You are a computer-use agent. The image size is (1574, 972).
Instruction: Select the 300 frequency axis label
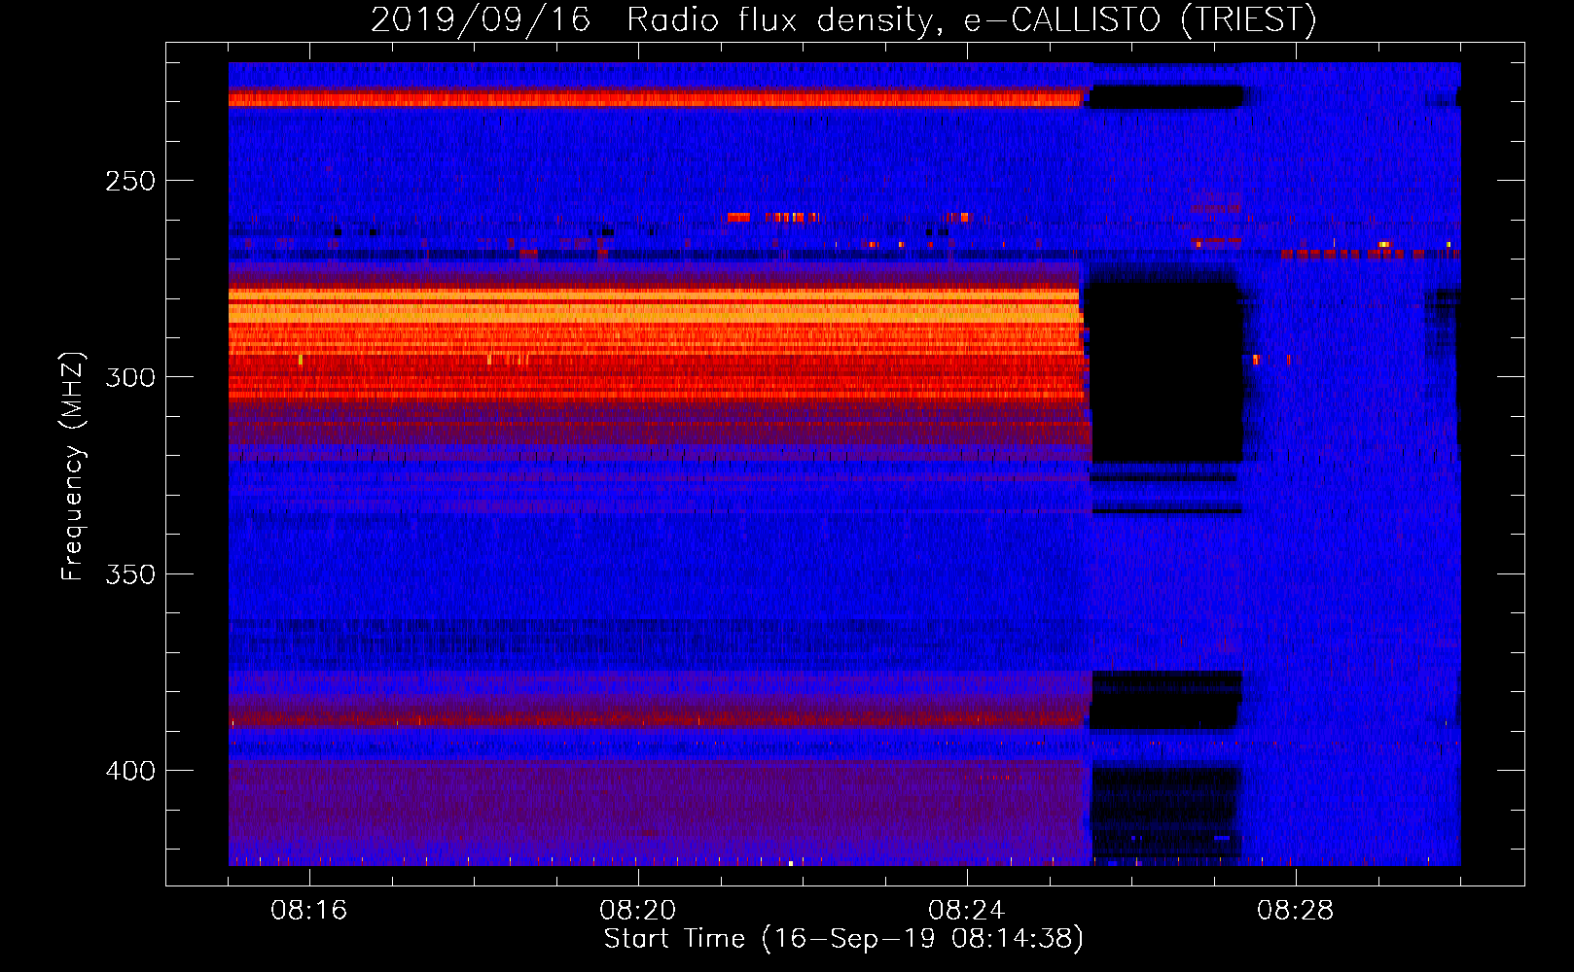(x=130, y=377)
